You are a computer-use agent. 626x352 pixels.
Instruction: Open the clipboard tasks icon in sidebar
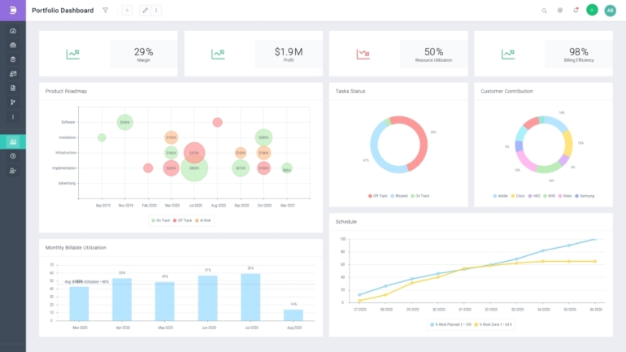(13, 59)
